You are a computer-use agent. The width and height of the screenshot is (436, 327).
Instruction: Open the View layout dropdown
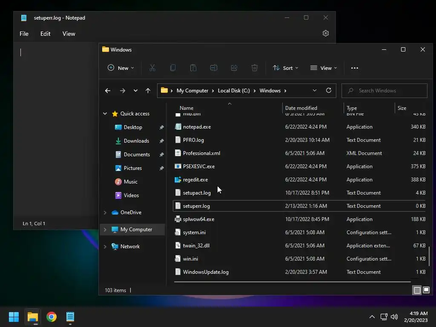324,68
